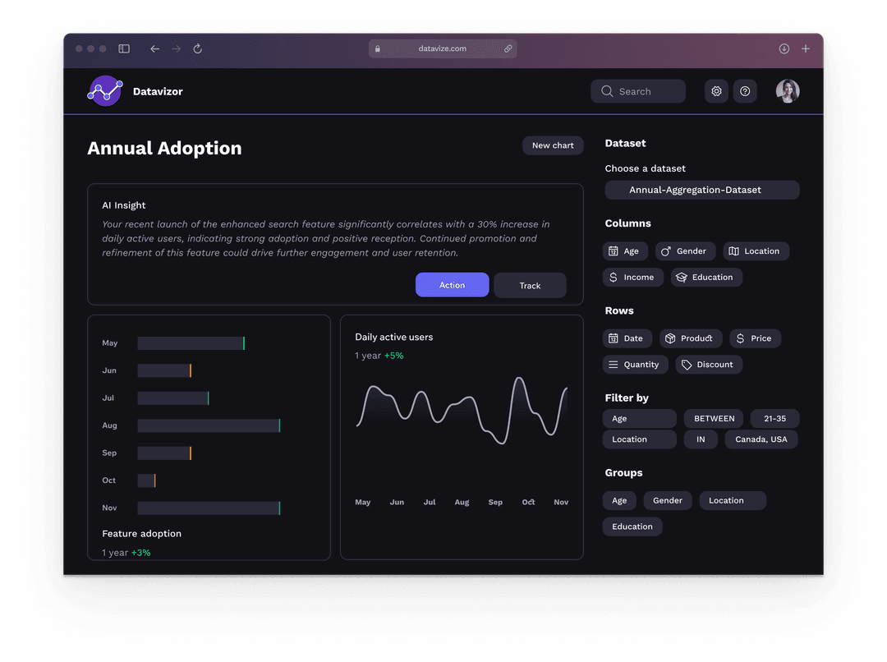Click the Datavizor logo icon
Screen dimensions: 887x662
point(105,90)
